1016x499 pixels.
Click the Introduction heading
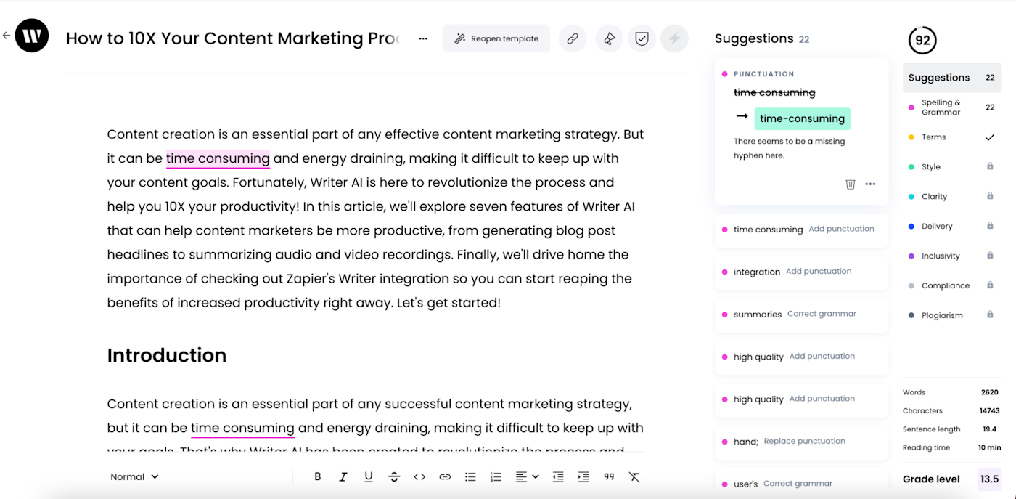(x=167, y=355)
